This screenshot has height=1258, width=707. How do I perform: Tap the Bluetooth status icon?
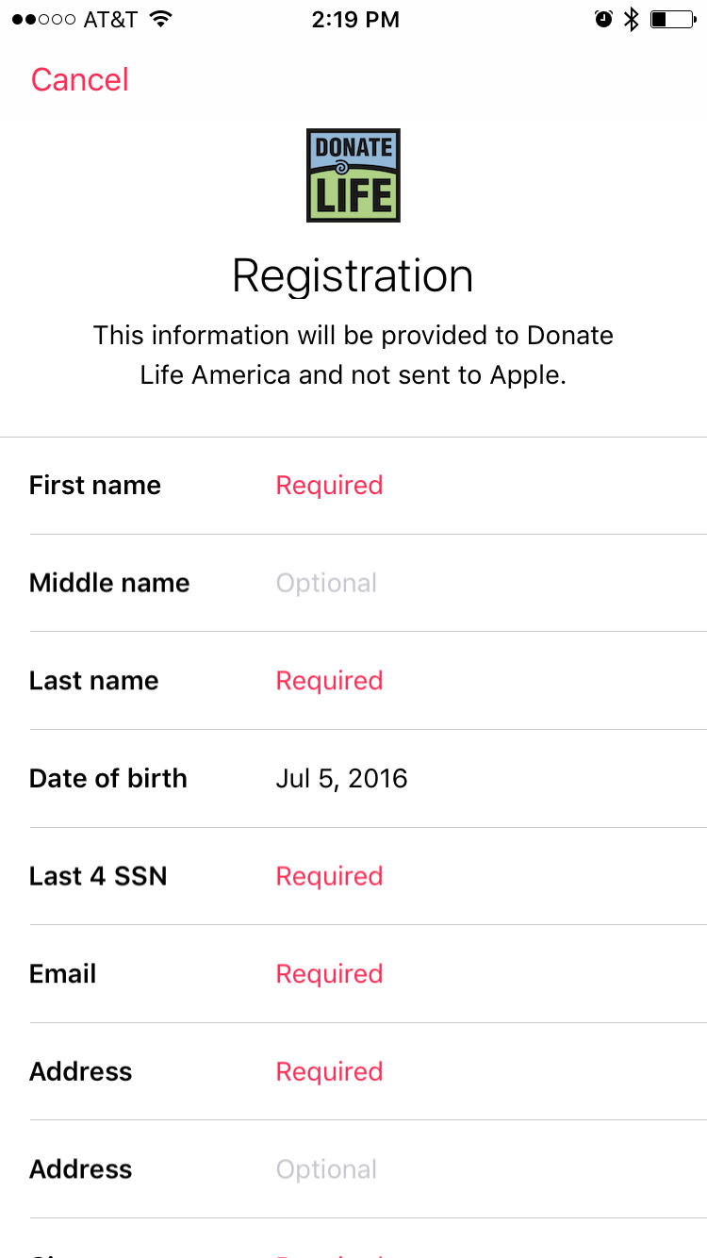(x=632, y=20)
